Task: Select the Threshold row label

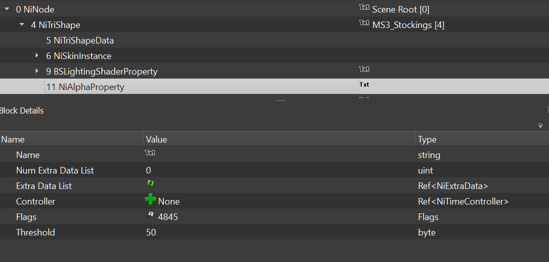Action: click(x=35, y=232)
